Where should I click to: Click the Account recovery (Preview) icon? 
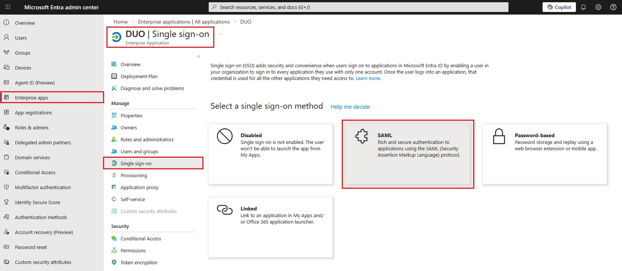click(6, 232)
